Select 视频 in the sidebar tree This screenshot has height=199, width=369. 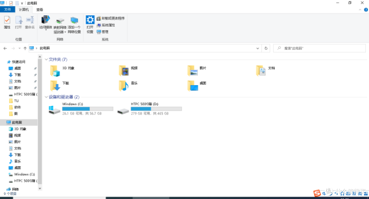coord(15,135)
